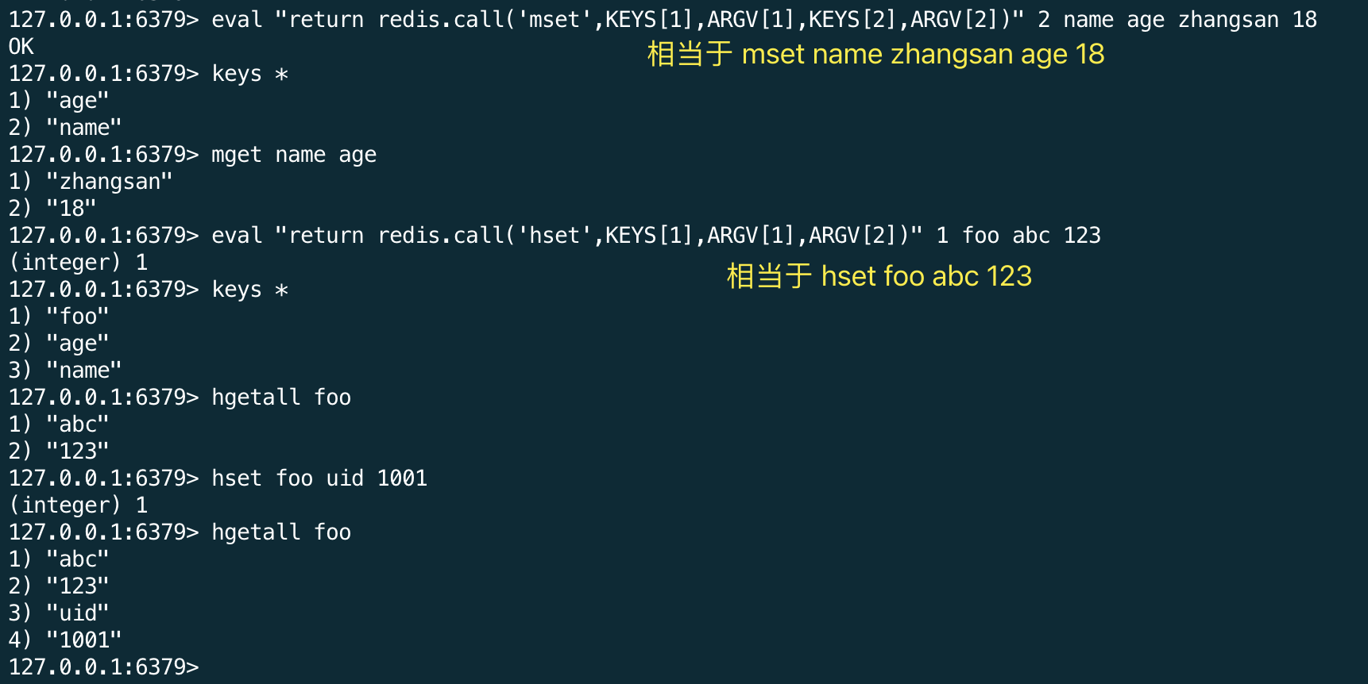Click the hset foo uid 1001 command
1368x684 pixels.
coord(319,478)
